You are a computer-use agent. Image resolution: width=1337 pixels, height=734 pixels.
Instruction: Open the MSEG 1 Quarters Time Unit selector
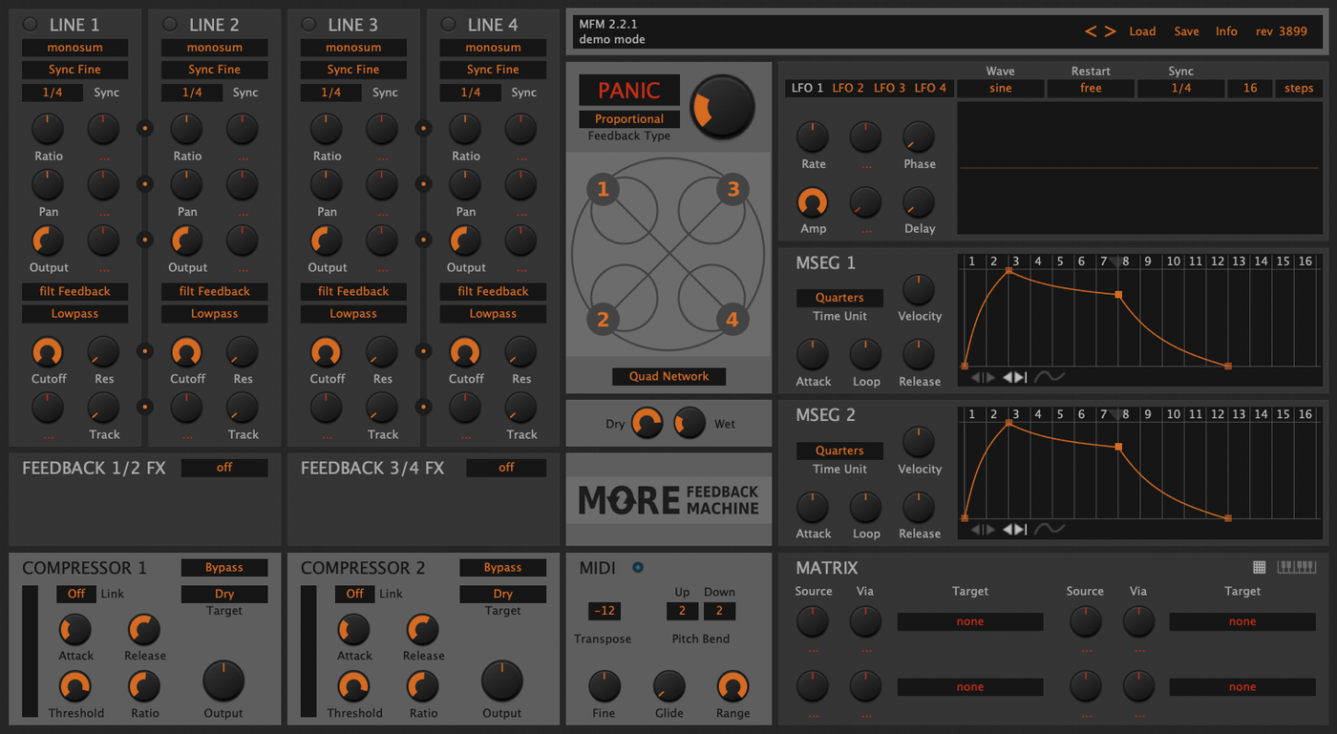click(x=839, y=298)
